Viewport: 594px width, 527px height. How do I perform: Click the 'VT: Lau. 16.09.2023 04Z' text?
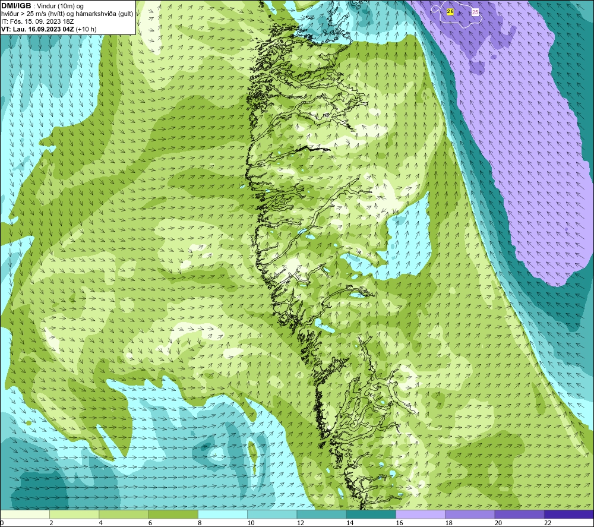pyautogui.click(x=37, y=29)
